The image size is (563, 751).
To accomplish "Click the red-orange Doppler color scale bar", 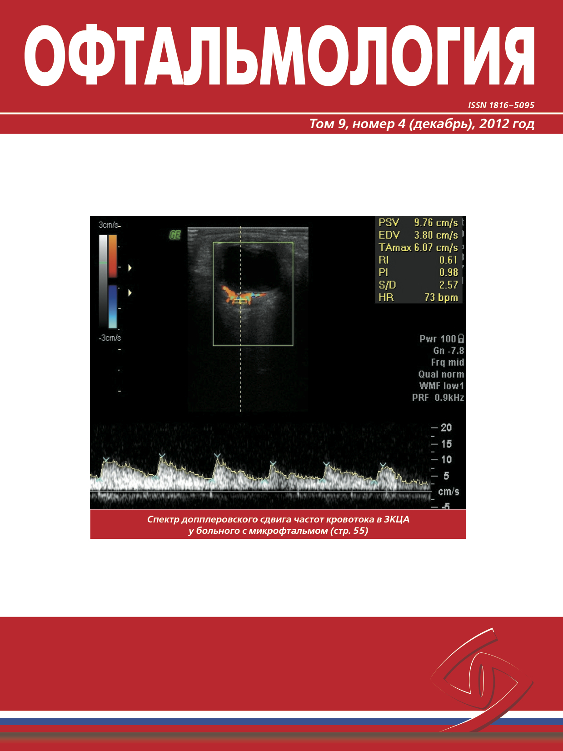I will point(113,256).
